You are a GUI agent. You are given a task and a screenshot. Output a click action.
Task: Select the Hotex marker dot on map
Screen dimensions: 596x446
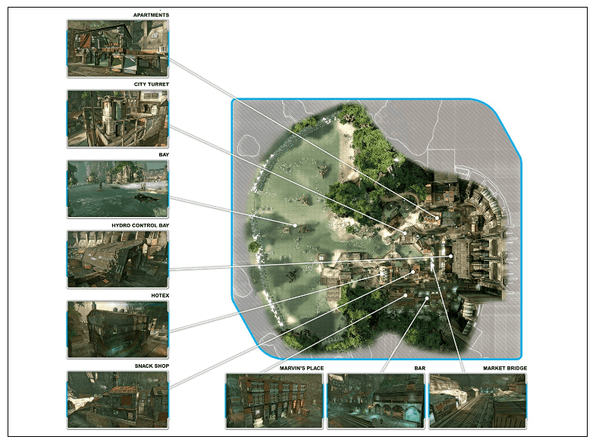[381, 273]
